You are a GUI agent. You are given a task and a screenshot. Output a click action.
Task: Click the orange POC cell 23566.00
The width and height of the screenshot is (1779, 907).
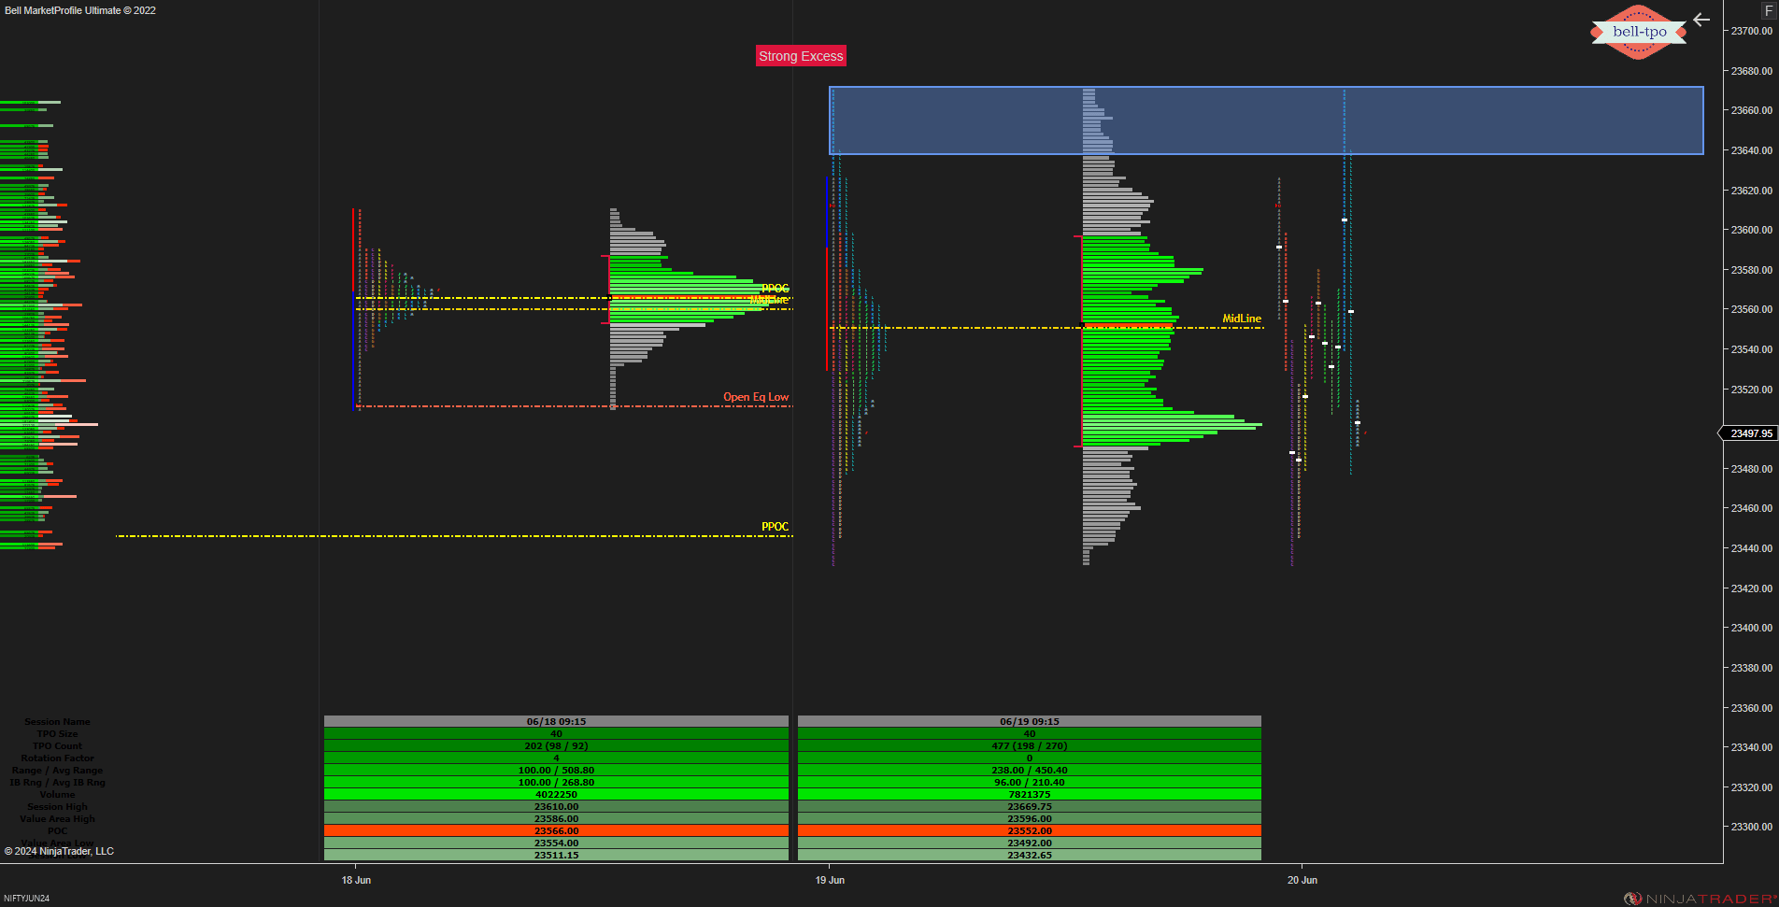[556, 830]
